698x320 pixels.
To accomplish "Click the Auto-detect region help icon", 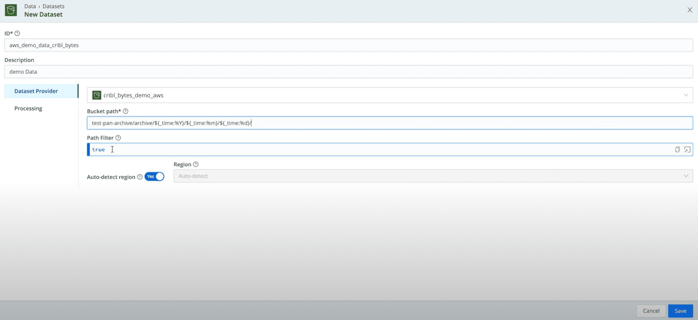I will tap(140, 177).
